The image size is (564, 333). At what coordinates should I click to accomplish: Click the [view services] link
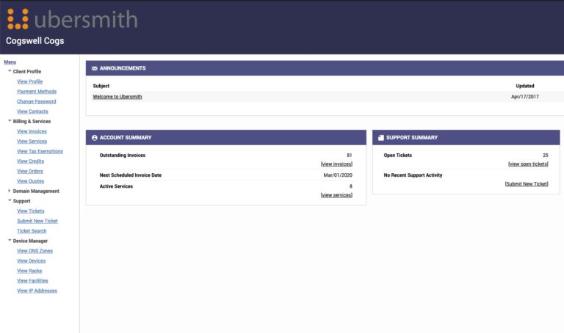tap(336, 194)
